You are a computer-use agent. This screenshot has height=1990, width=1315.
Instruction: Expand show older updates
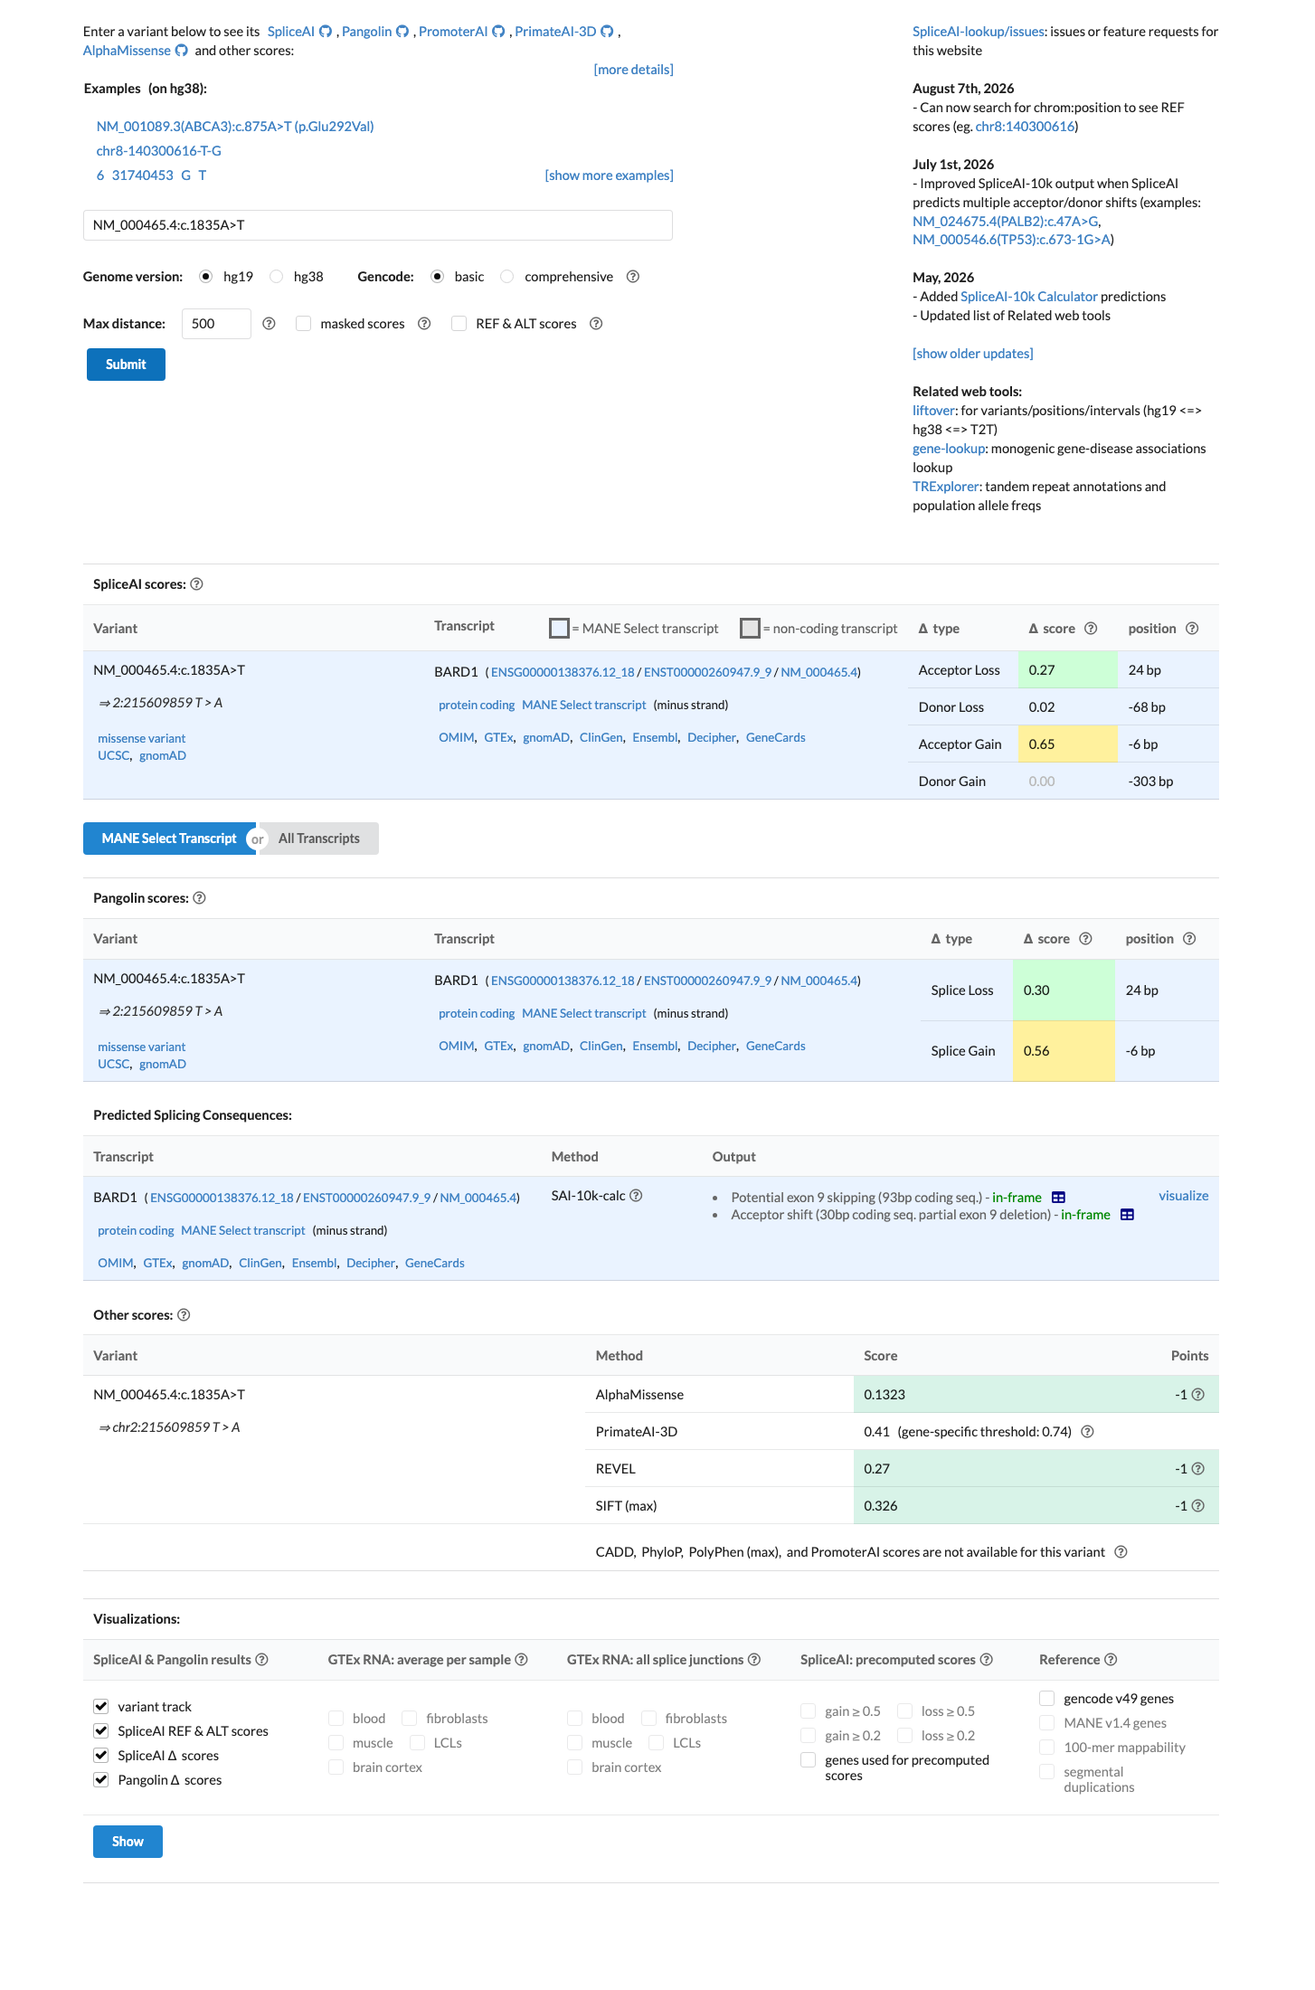972,354
